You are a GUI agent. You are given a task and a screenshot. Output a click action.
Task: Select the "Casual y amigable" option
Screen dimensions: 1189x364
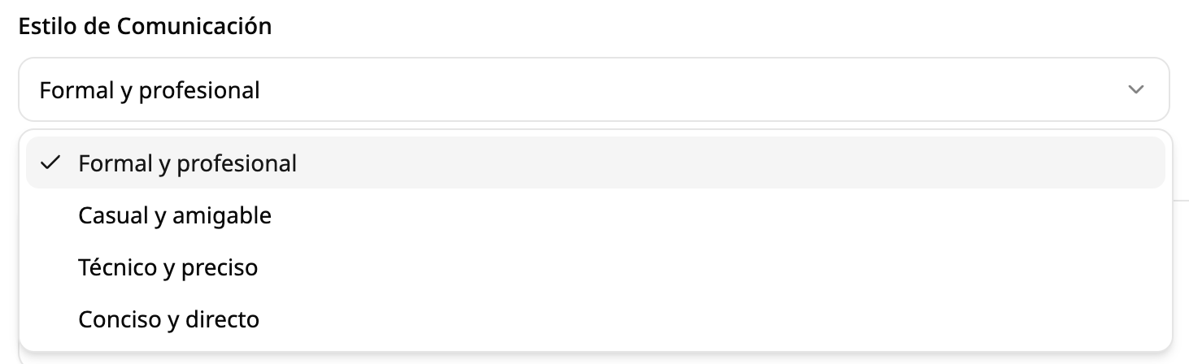click(x=175, y=215)
